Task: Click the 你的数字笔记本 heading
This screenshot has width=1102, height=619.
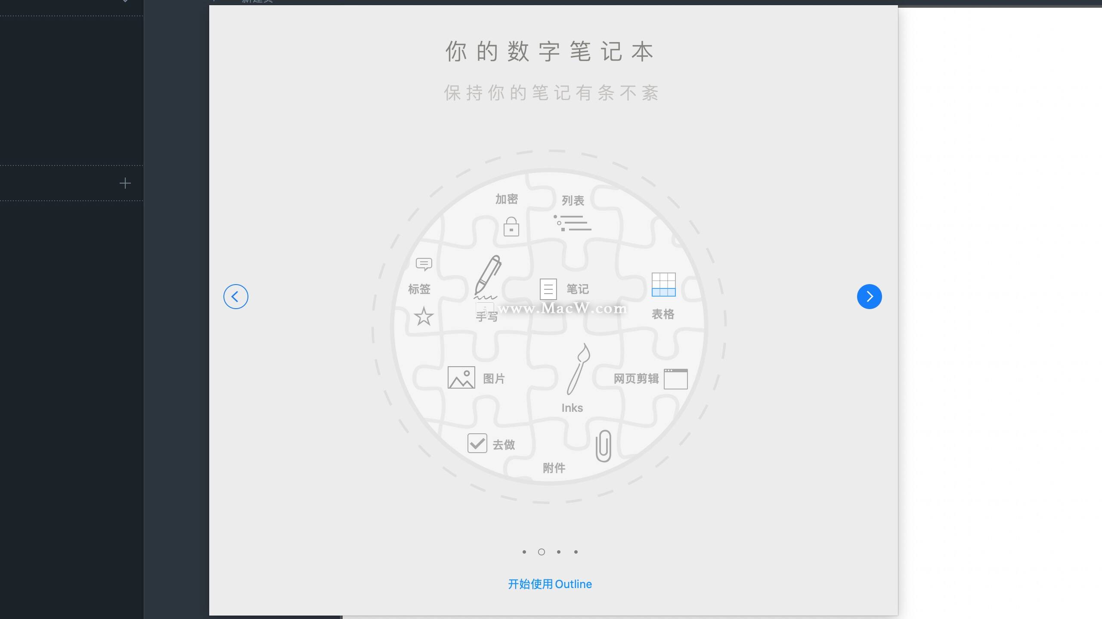Action: 549,52
